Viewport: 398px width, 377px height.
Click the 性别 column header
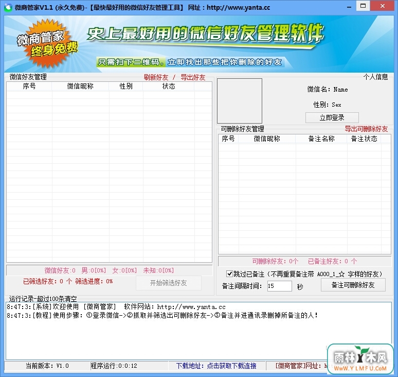click(126, 86)
